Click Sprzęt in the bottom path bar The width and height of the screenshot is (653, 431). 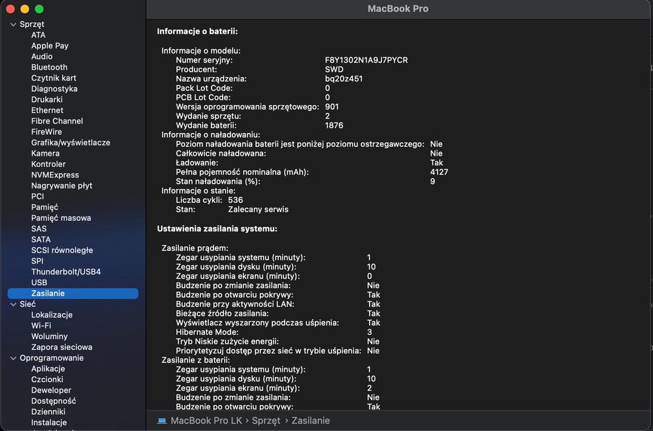pyautogui.click(x=266, y=421)
